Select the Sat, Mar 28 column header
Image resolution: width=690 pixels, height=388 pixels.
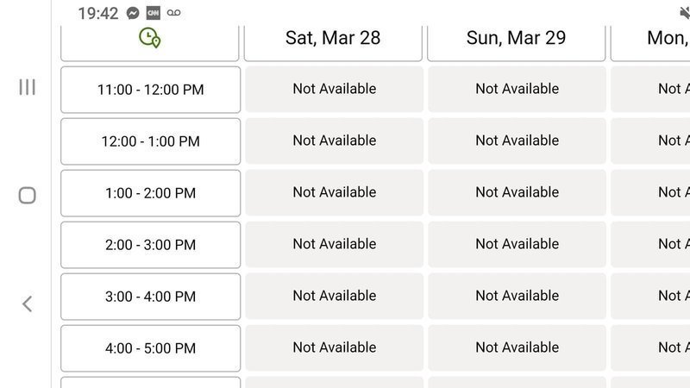[x=333, y=39]
